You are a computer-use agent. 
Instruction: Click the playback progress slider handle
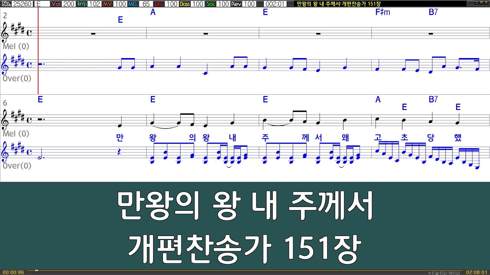click(36, 270)
